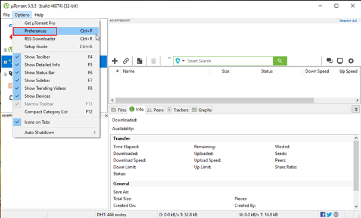Click the search provider shield icon
This screenshot has width=361, height=218.
point(178,61)
